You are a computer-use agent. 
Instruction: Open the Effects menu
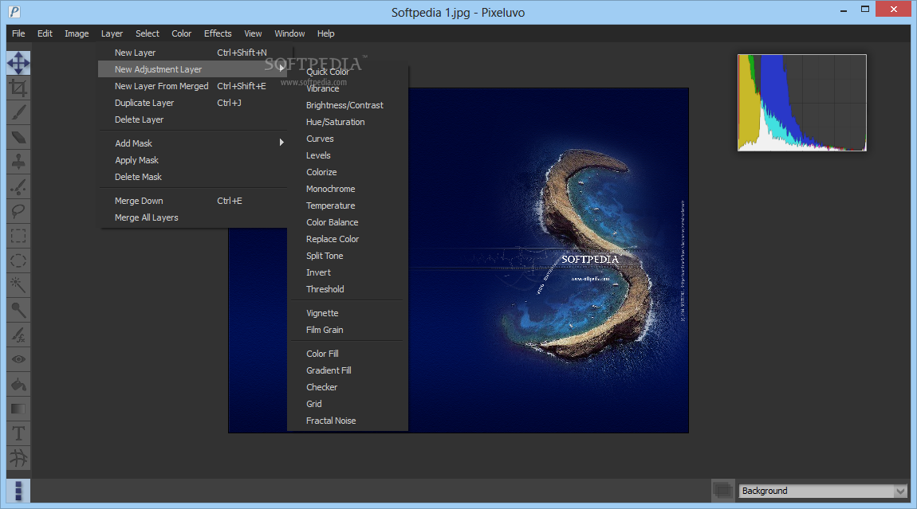[218, 33]
